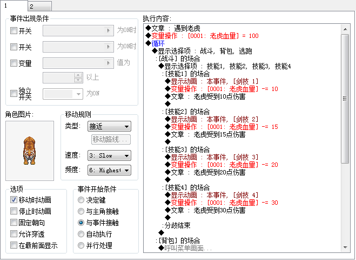Select the [技能2] 的场合 line

coord(186,112)
